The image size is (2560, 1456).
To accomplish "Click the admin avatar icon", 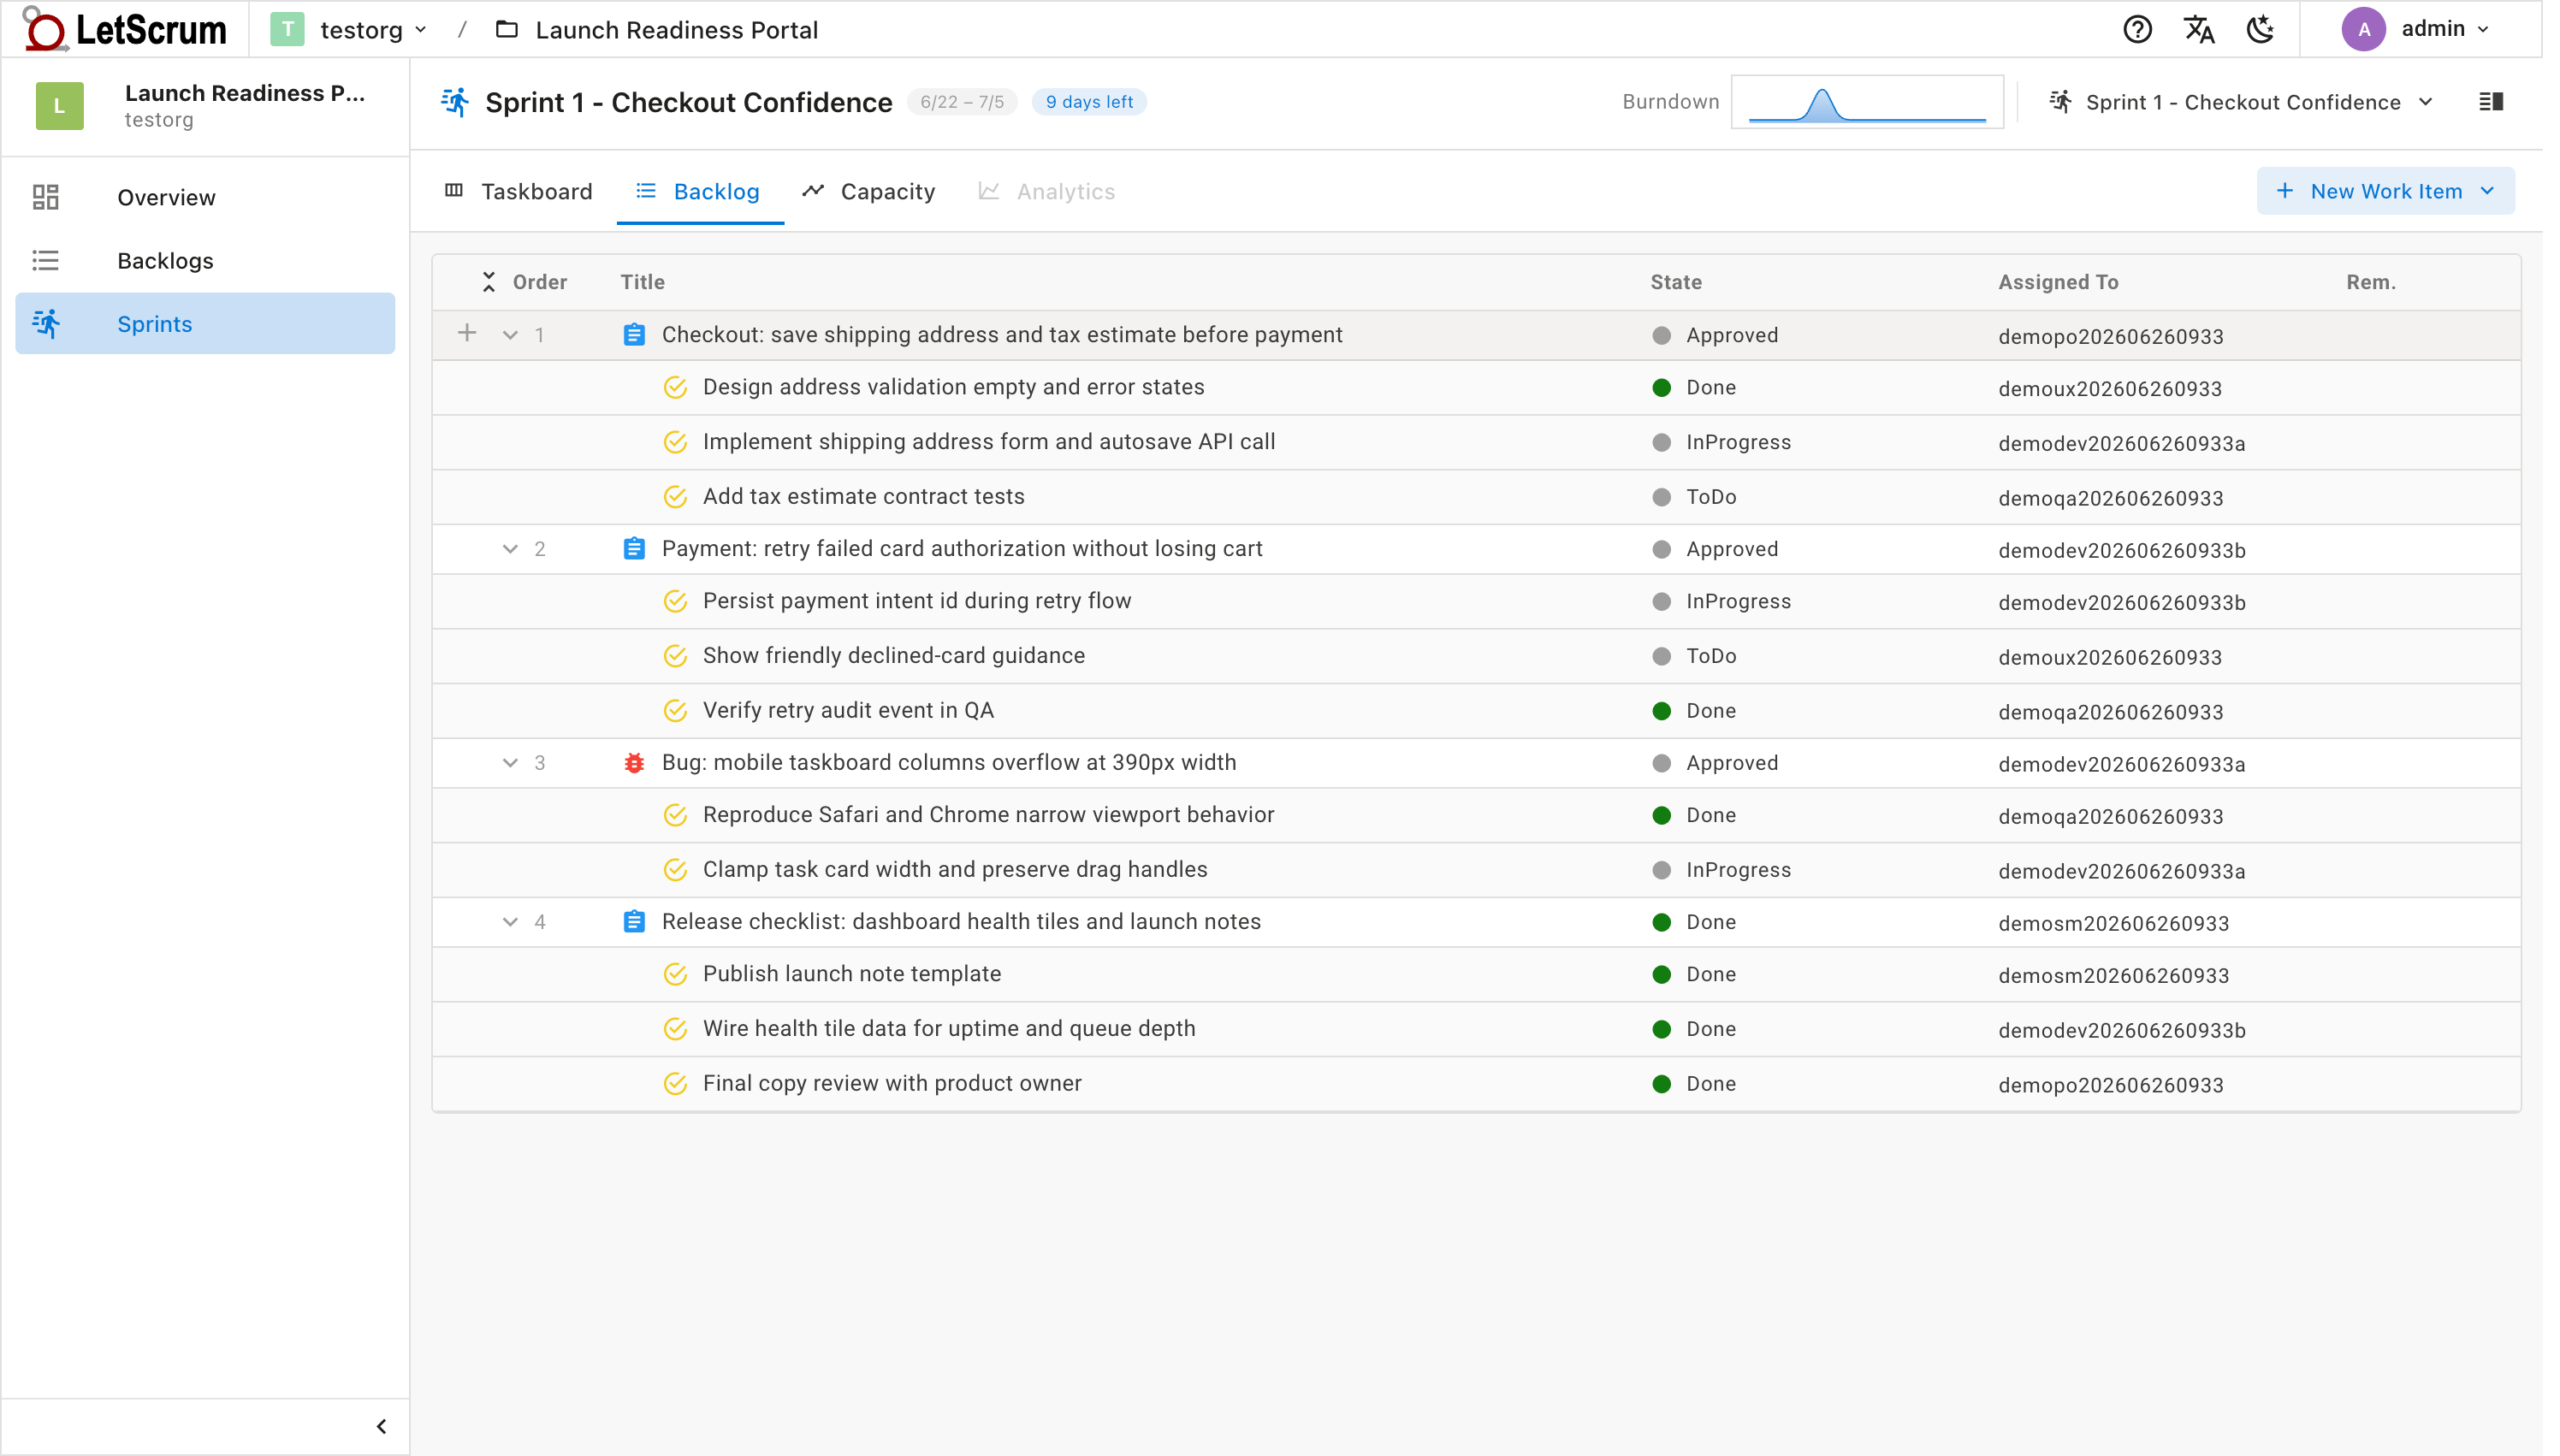I will click(2363, 29).
